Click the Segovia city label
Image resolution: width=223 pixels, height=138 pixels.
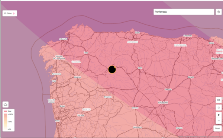179,128
